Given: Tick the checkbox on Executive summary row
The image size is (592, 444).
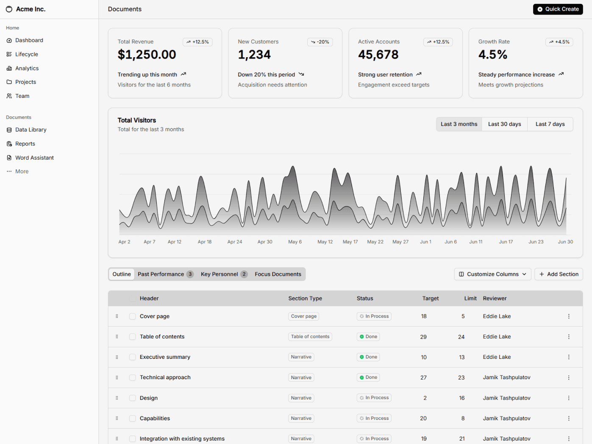Looking at the screenshot, I should [x=133, y=357].
